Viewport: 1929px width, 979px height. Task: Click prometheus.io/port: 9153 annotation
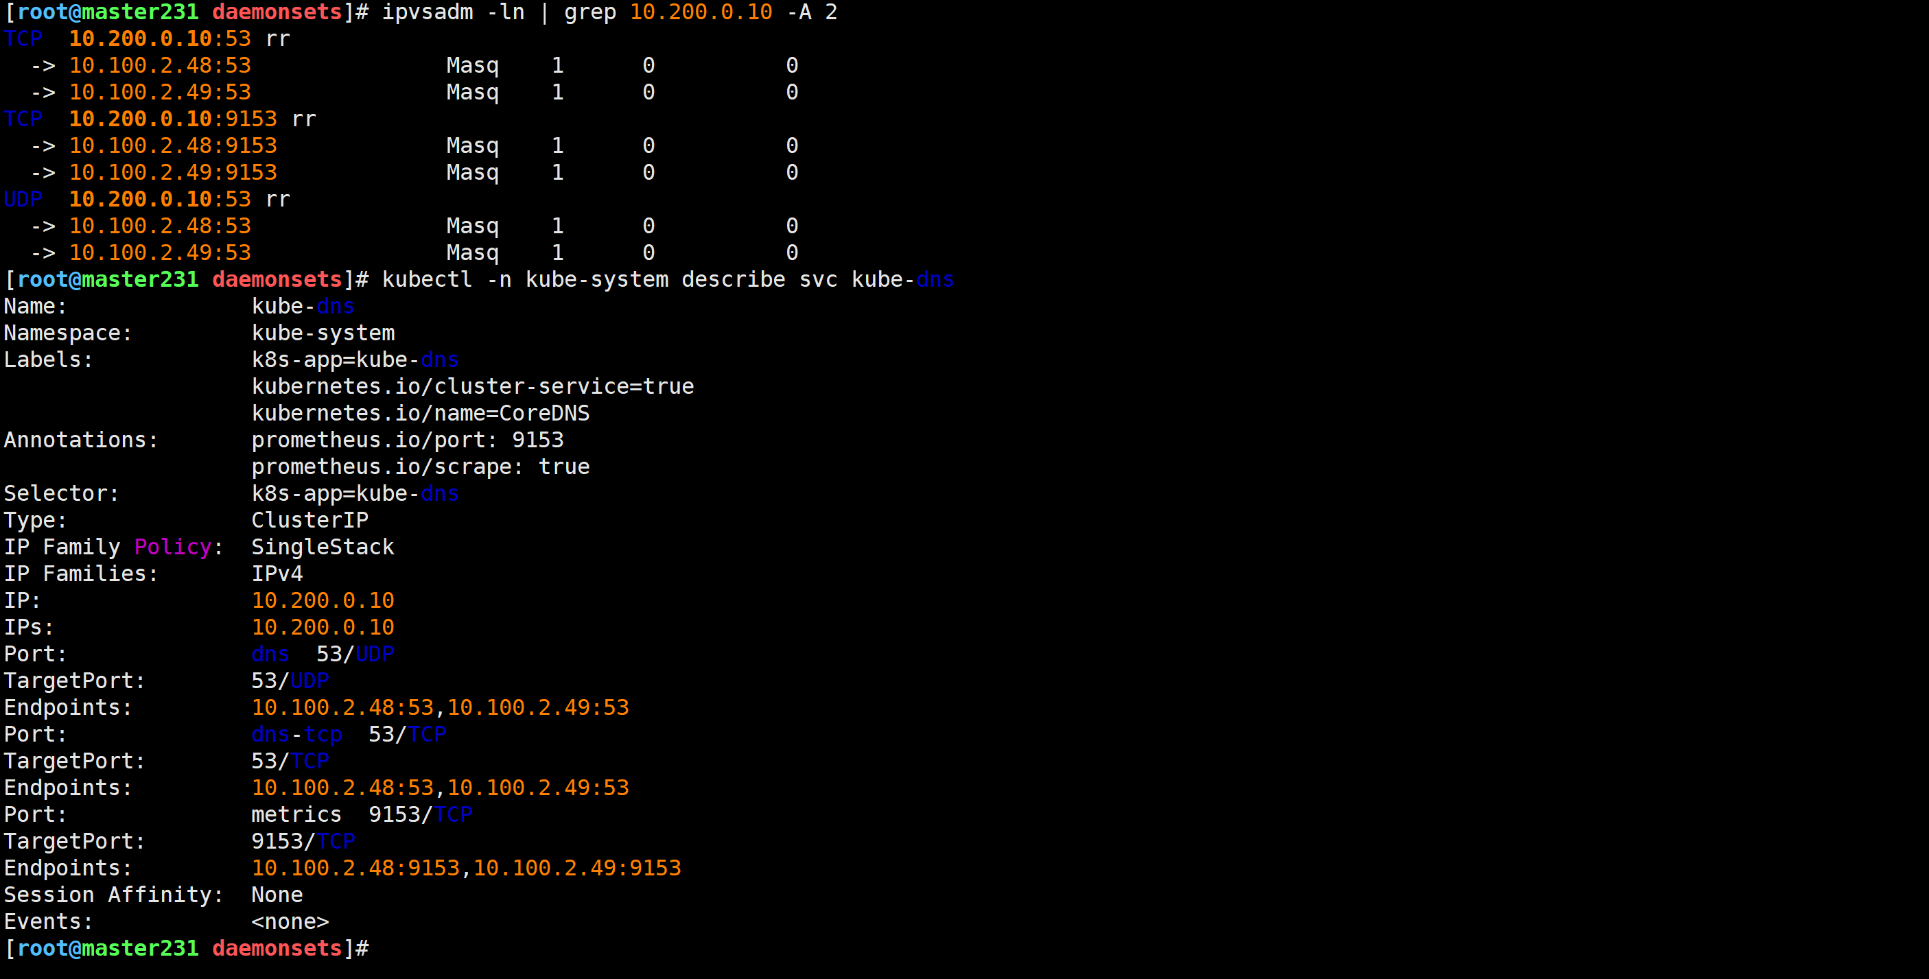click(x=408, y=440)
